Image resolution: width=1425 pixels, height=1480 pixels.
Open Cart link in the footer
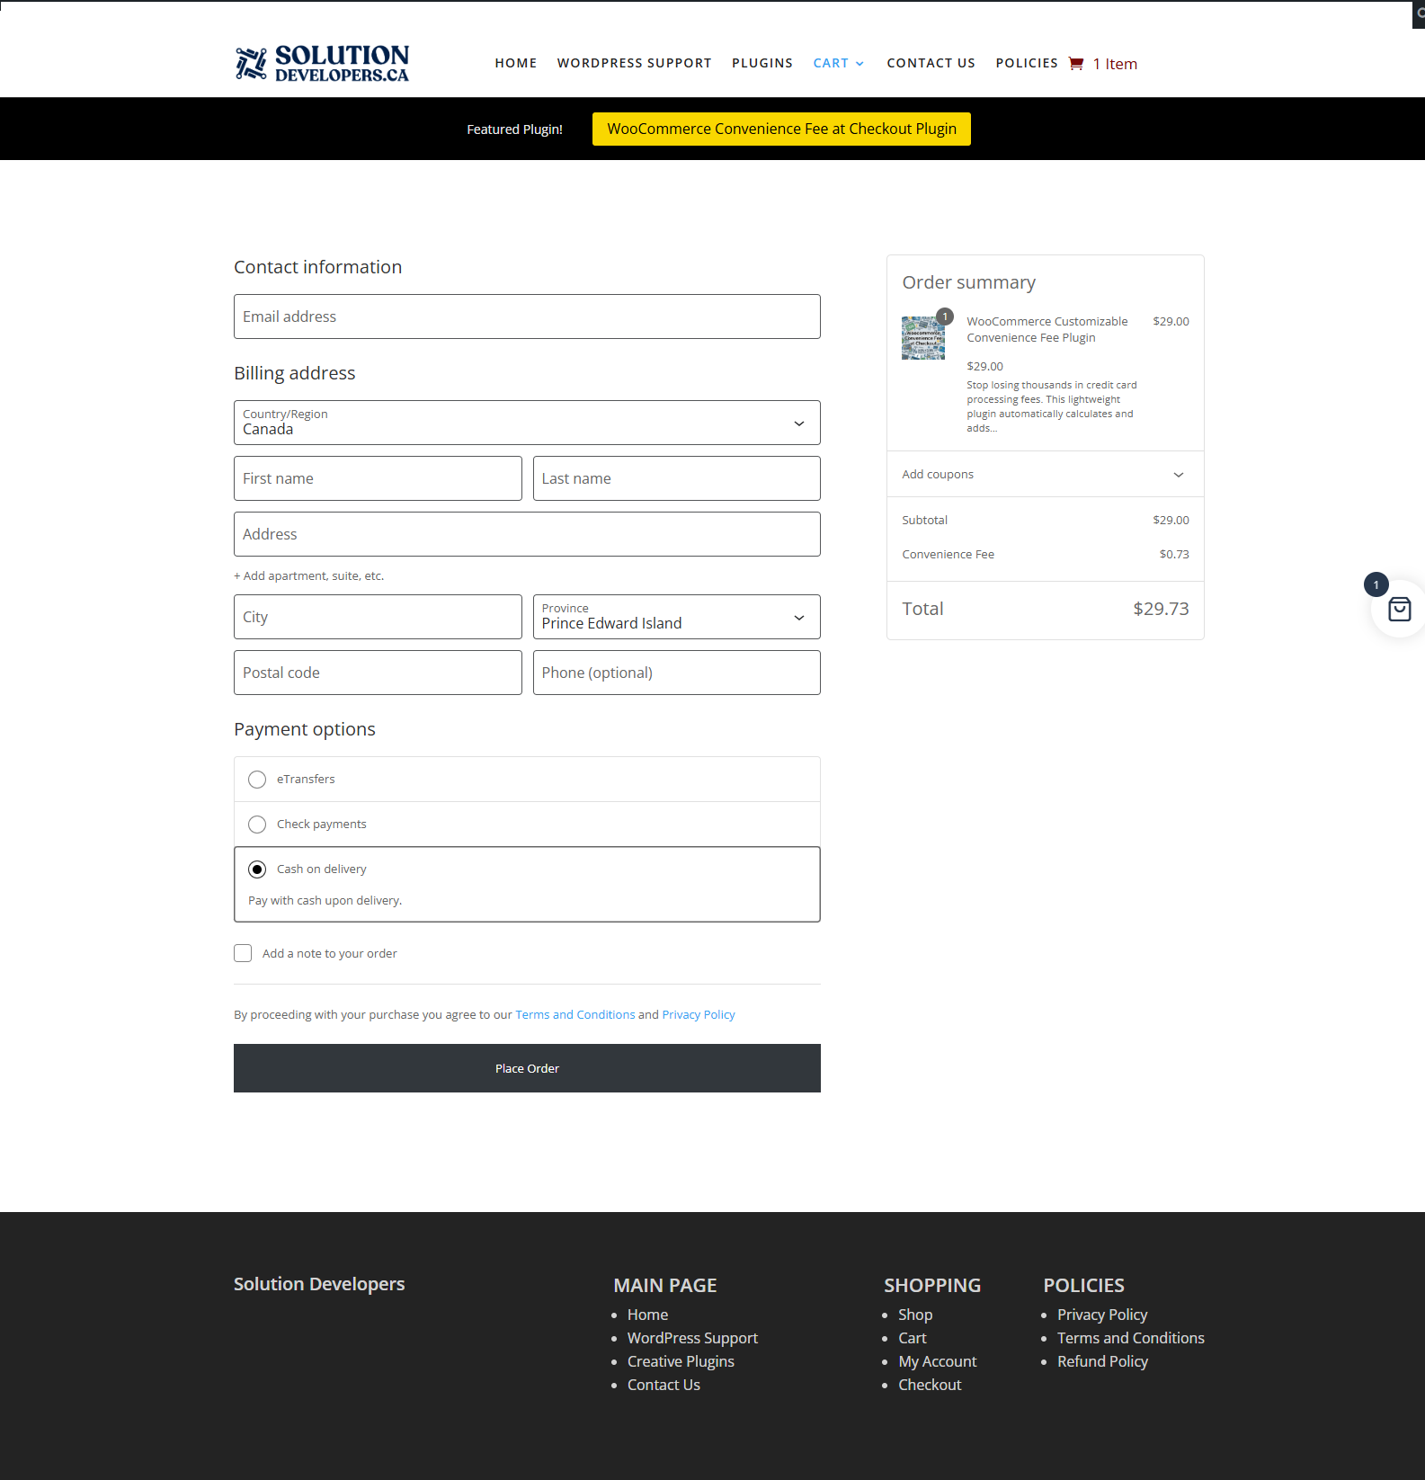click(x=913, y=1338)
